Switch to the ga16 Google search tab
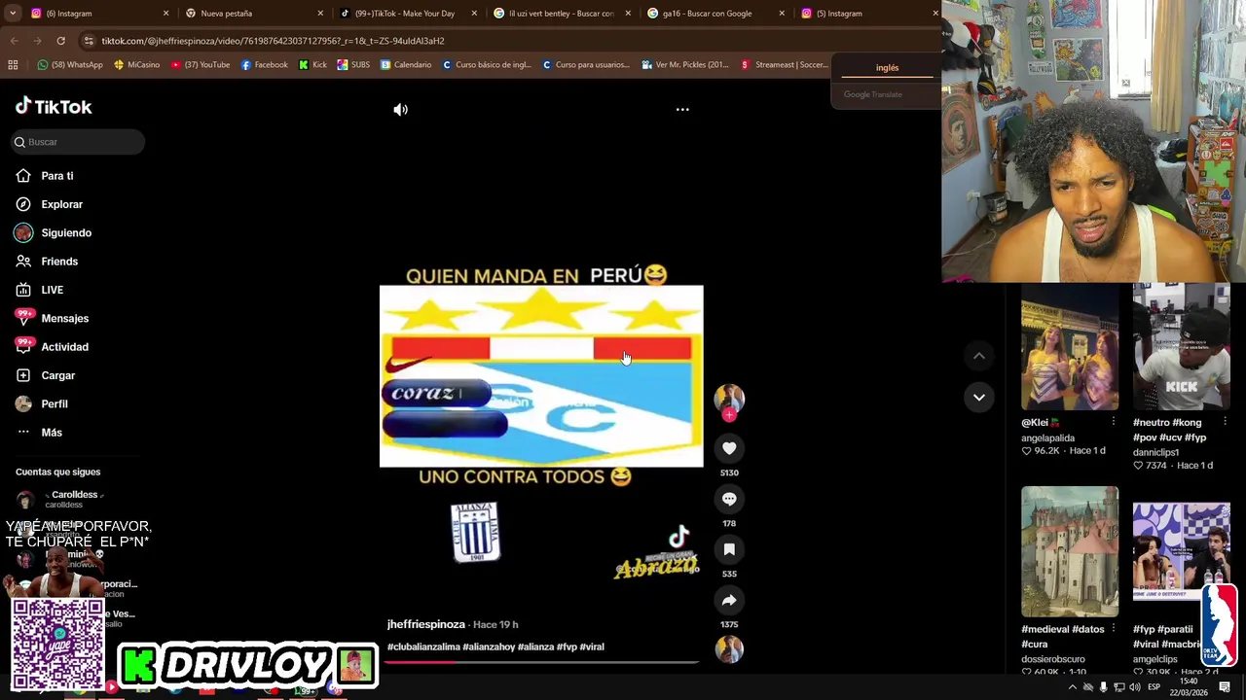 coord(714,14)
